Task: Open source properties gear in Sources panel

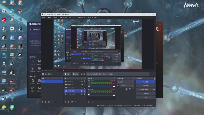Action: click(x=72, y=102)
